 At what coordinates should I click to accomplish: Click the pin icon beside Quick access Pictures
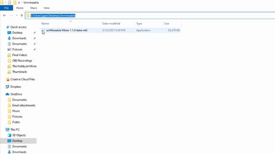click(34, 50)
